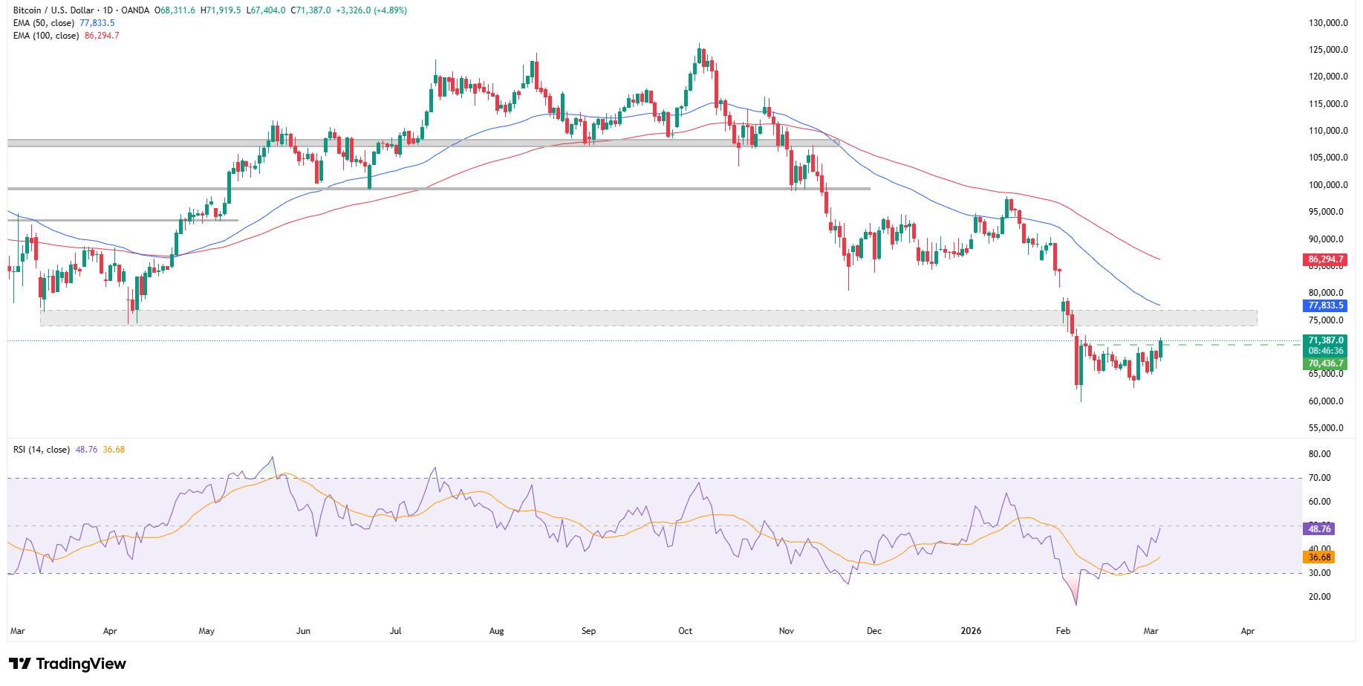Click the Feb label on the time axis
The height and width of the screenshot is (686, 1363).
click(1063, 631)
